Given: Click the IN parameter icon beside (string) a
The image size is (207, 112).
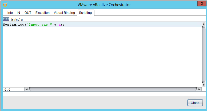Looking at the screenshot, I should (6, 19).
